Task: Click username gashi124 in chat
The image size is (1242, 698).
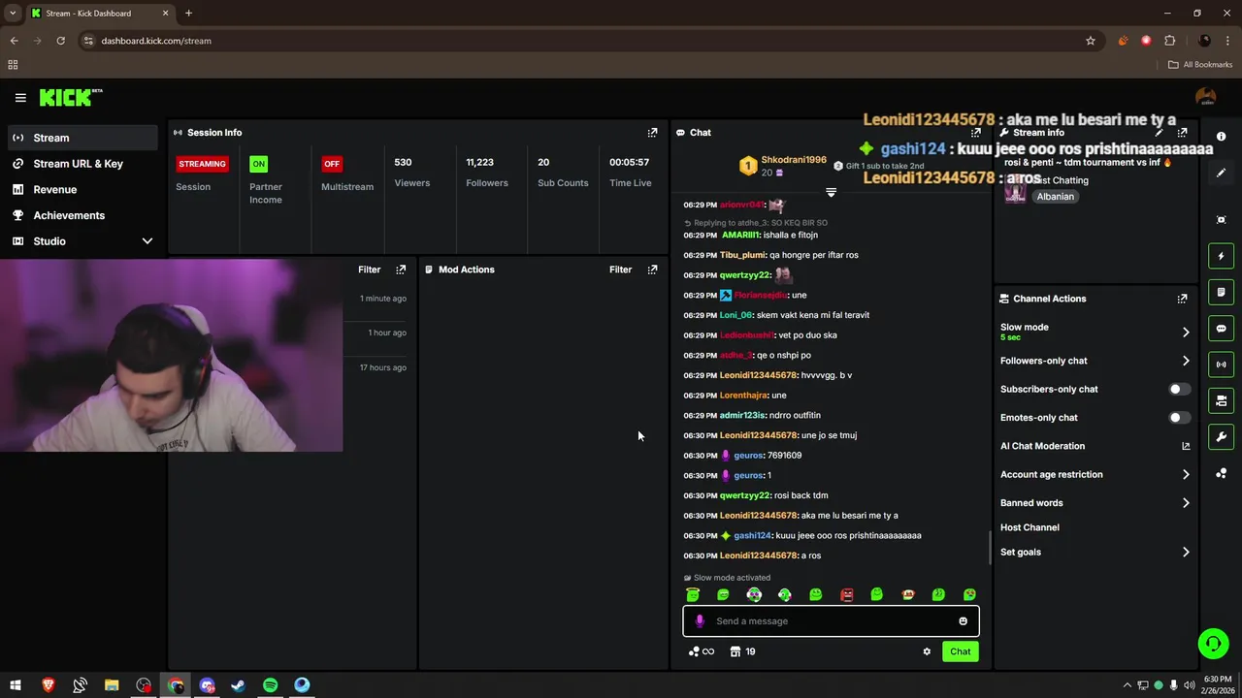Action: click(752, 535)
